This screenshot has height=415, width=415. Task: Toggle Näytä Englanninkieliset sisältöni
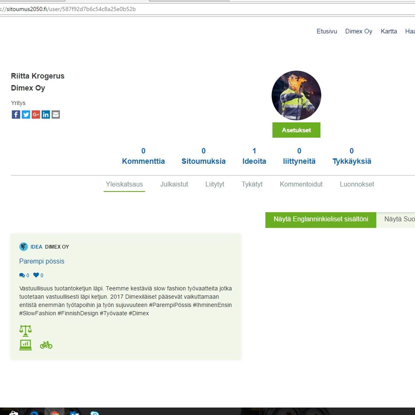point(320,220)
